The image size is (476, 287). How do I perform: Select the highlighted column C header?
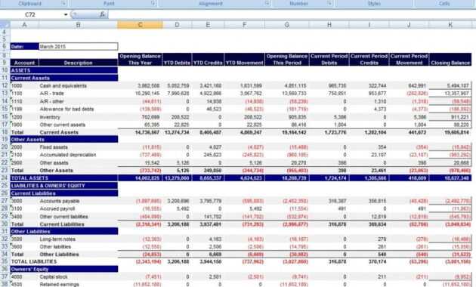(x=140, y=25)
